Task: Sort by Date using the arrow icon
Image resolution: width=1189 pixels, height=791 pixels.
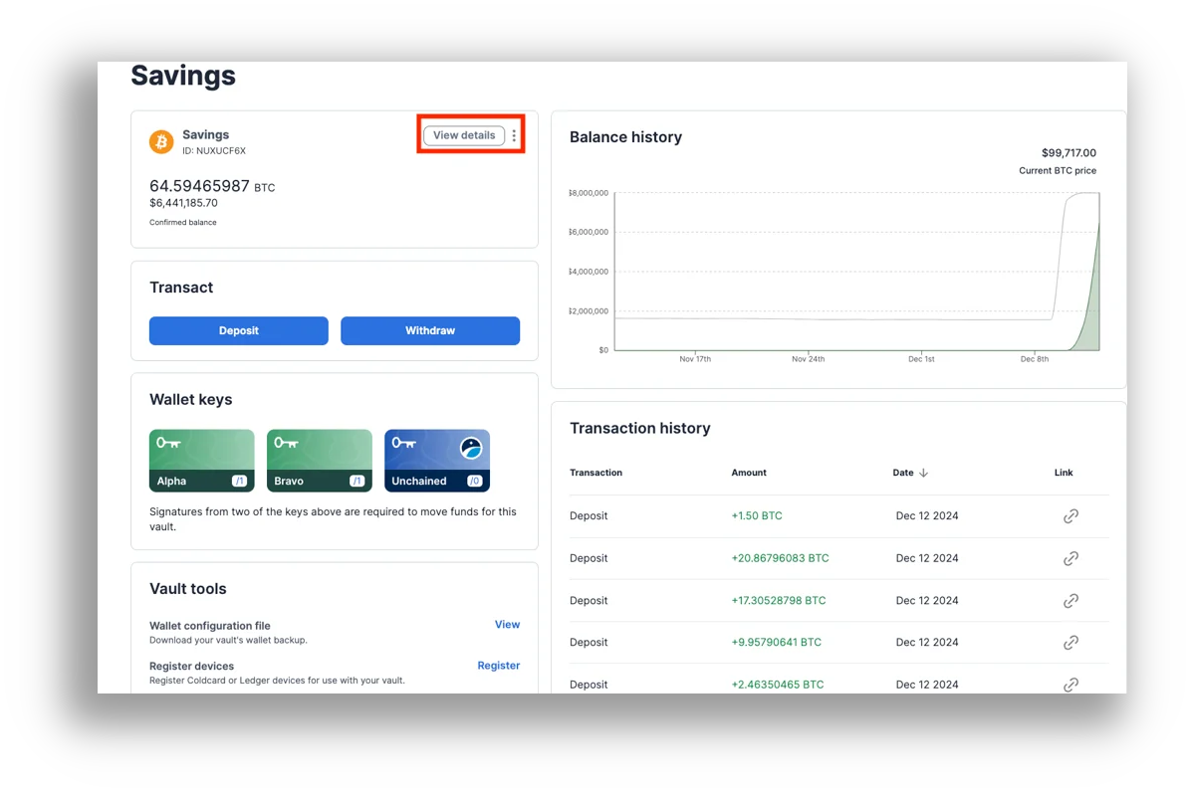Action: click(923, 473)
